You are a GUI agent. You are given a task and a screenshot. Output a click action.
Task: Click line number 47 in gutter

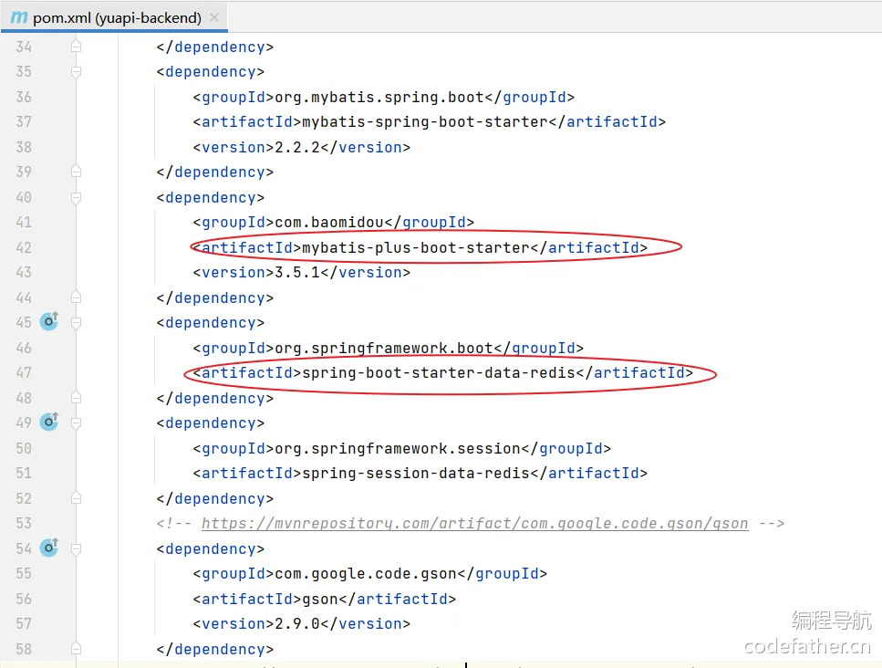pyautogui.click(x=24, y=372)
